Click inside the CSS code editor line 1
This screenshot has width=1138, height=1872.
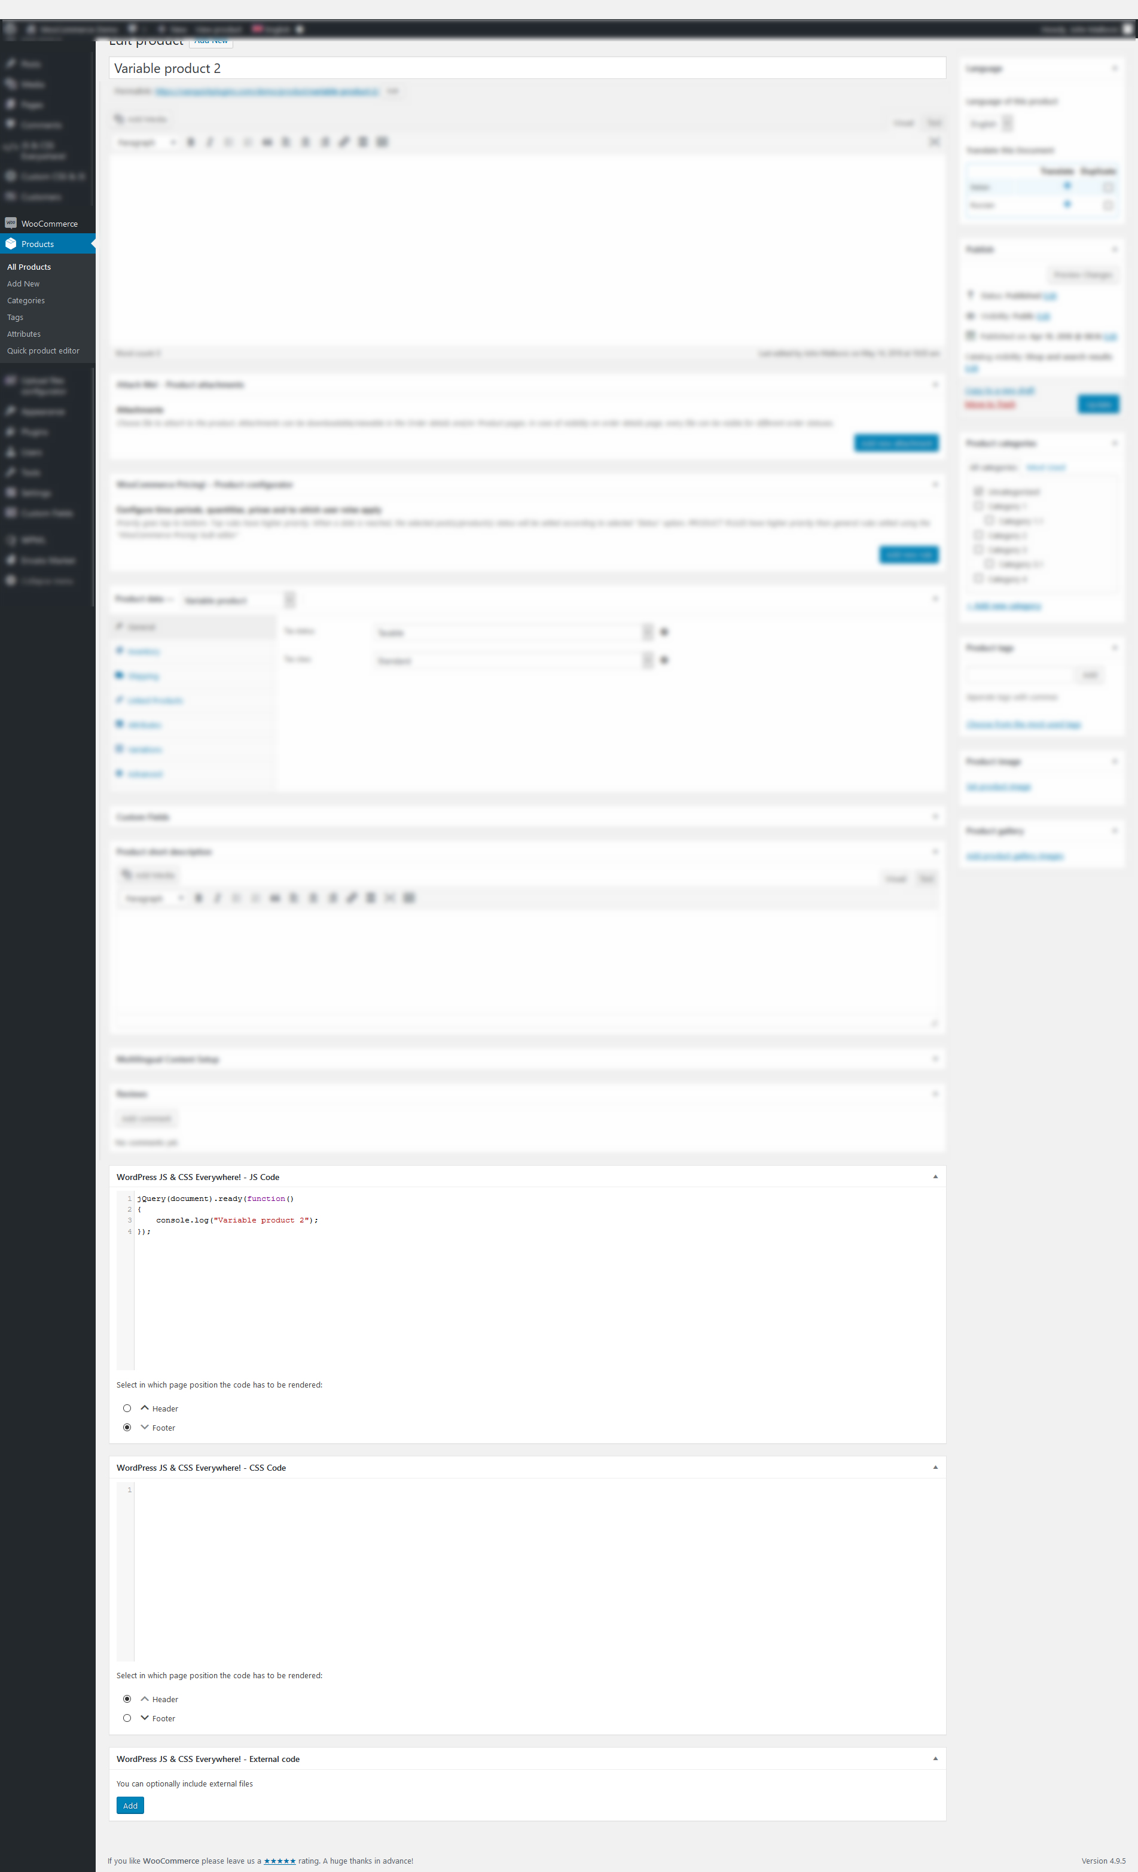pyautogui.click(x=539, y=1490)
